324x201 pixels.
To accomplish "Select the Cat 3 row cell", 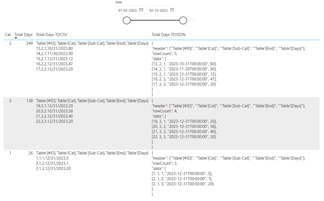I will pyautogui.click(x=10, y=101).
